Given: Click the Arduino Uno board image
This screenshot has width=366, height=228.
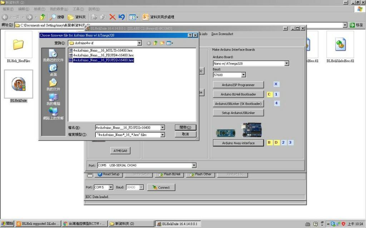Looking at the screenshot, I should [x=252, y=130].
